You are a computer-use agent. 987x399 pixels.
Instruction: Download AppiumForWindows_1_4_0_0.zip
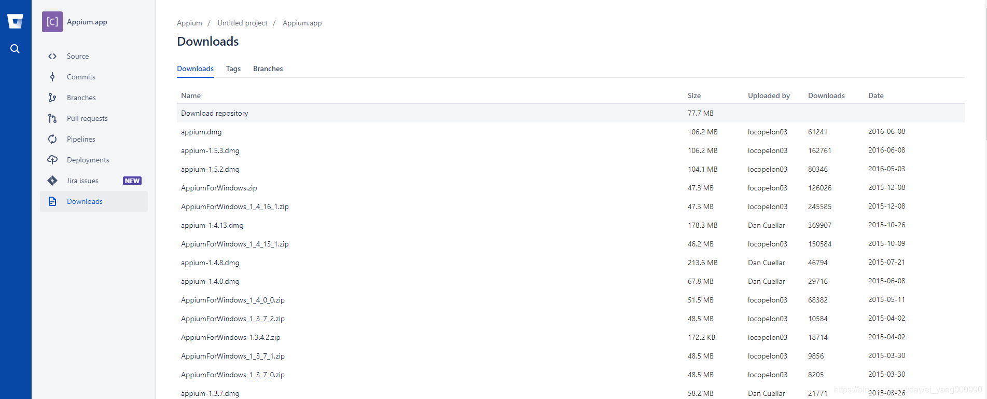coord(233,300)
